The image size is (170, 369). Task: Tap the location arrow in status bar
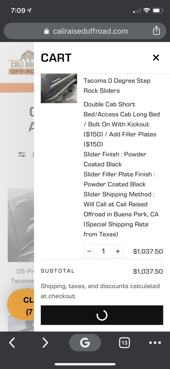29,10
